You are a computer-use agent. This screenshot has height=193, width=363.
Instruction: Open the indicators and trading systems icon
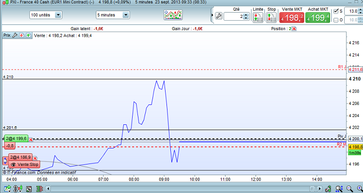coord(173,15)
